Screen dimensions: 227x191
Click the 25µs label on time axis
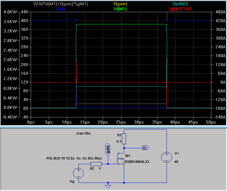121,122
